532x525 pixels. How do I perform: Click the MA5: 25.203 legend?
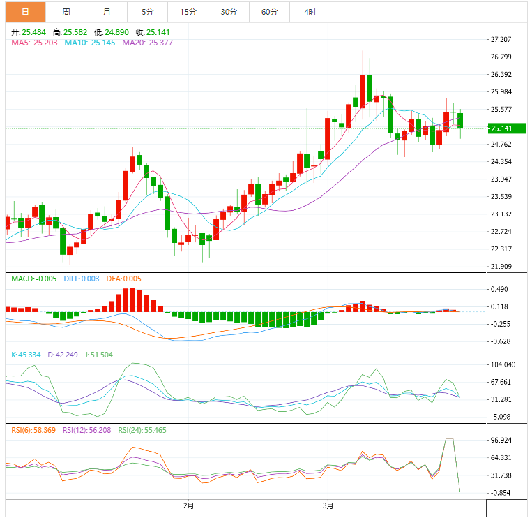34,43
